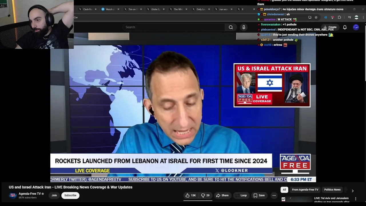Switch to the Tim on X browser tab
Screen dimensions: 366x206
click(133, 9)
